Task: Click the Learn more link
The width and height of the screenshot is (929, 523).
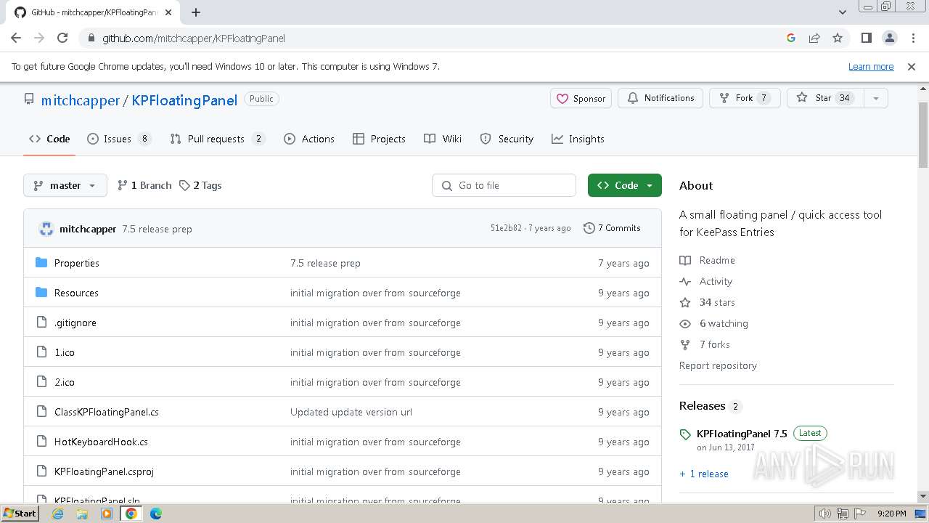Action: tap(871, 67)
